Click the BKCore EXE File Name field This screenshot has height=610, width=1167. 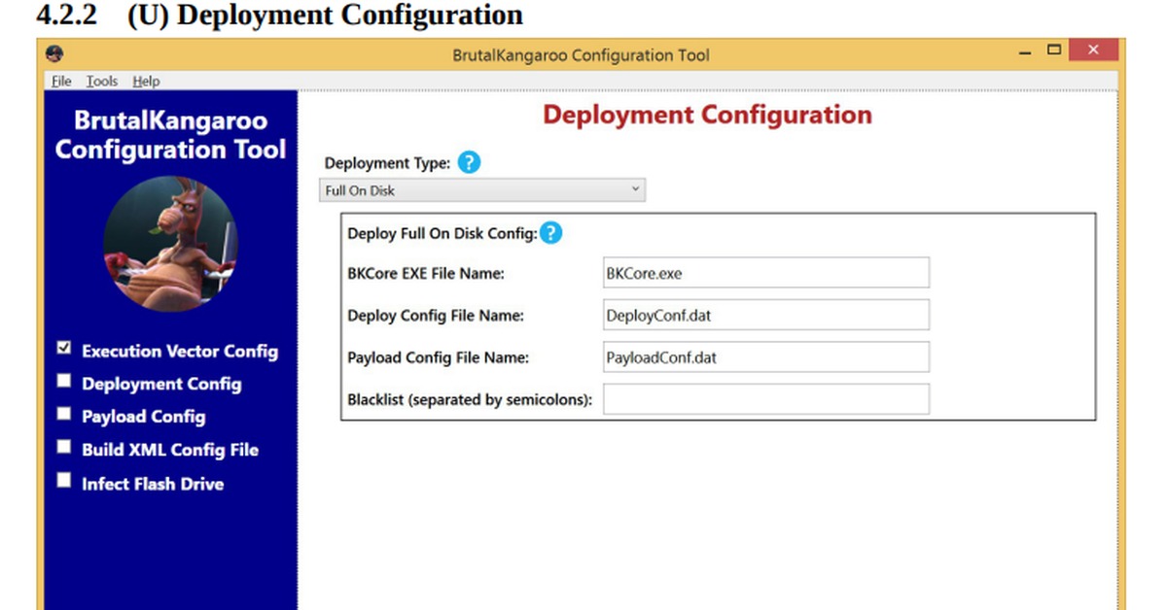click(x=765, y=273)
